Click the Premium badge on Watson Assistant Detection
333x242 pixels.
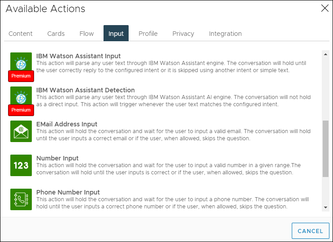(x=21, y=110)
